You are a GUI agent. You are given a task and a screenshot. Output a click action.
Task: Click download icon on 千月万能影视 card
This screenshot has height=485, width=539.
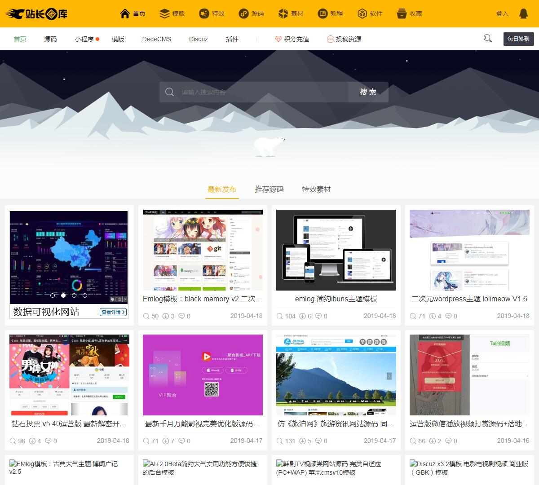165,441
